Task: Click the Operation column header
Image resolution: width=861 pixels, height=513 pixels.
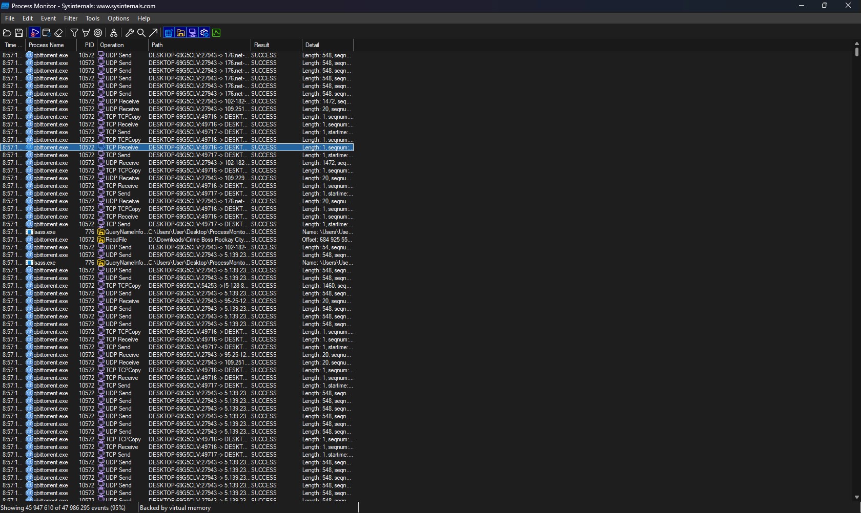Action: click(x=123, y=45)
